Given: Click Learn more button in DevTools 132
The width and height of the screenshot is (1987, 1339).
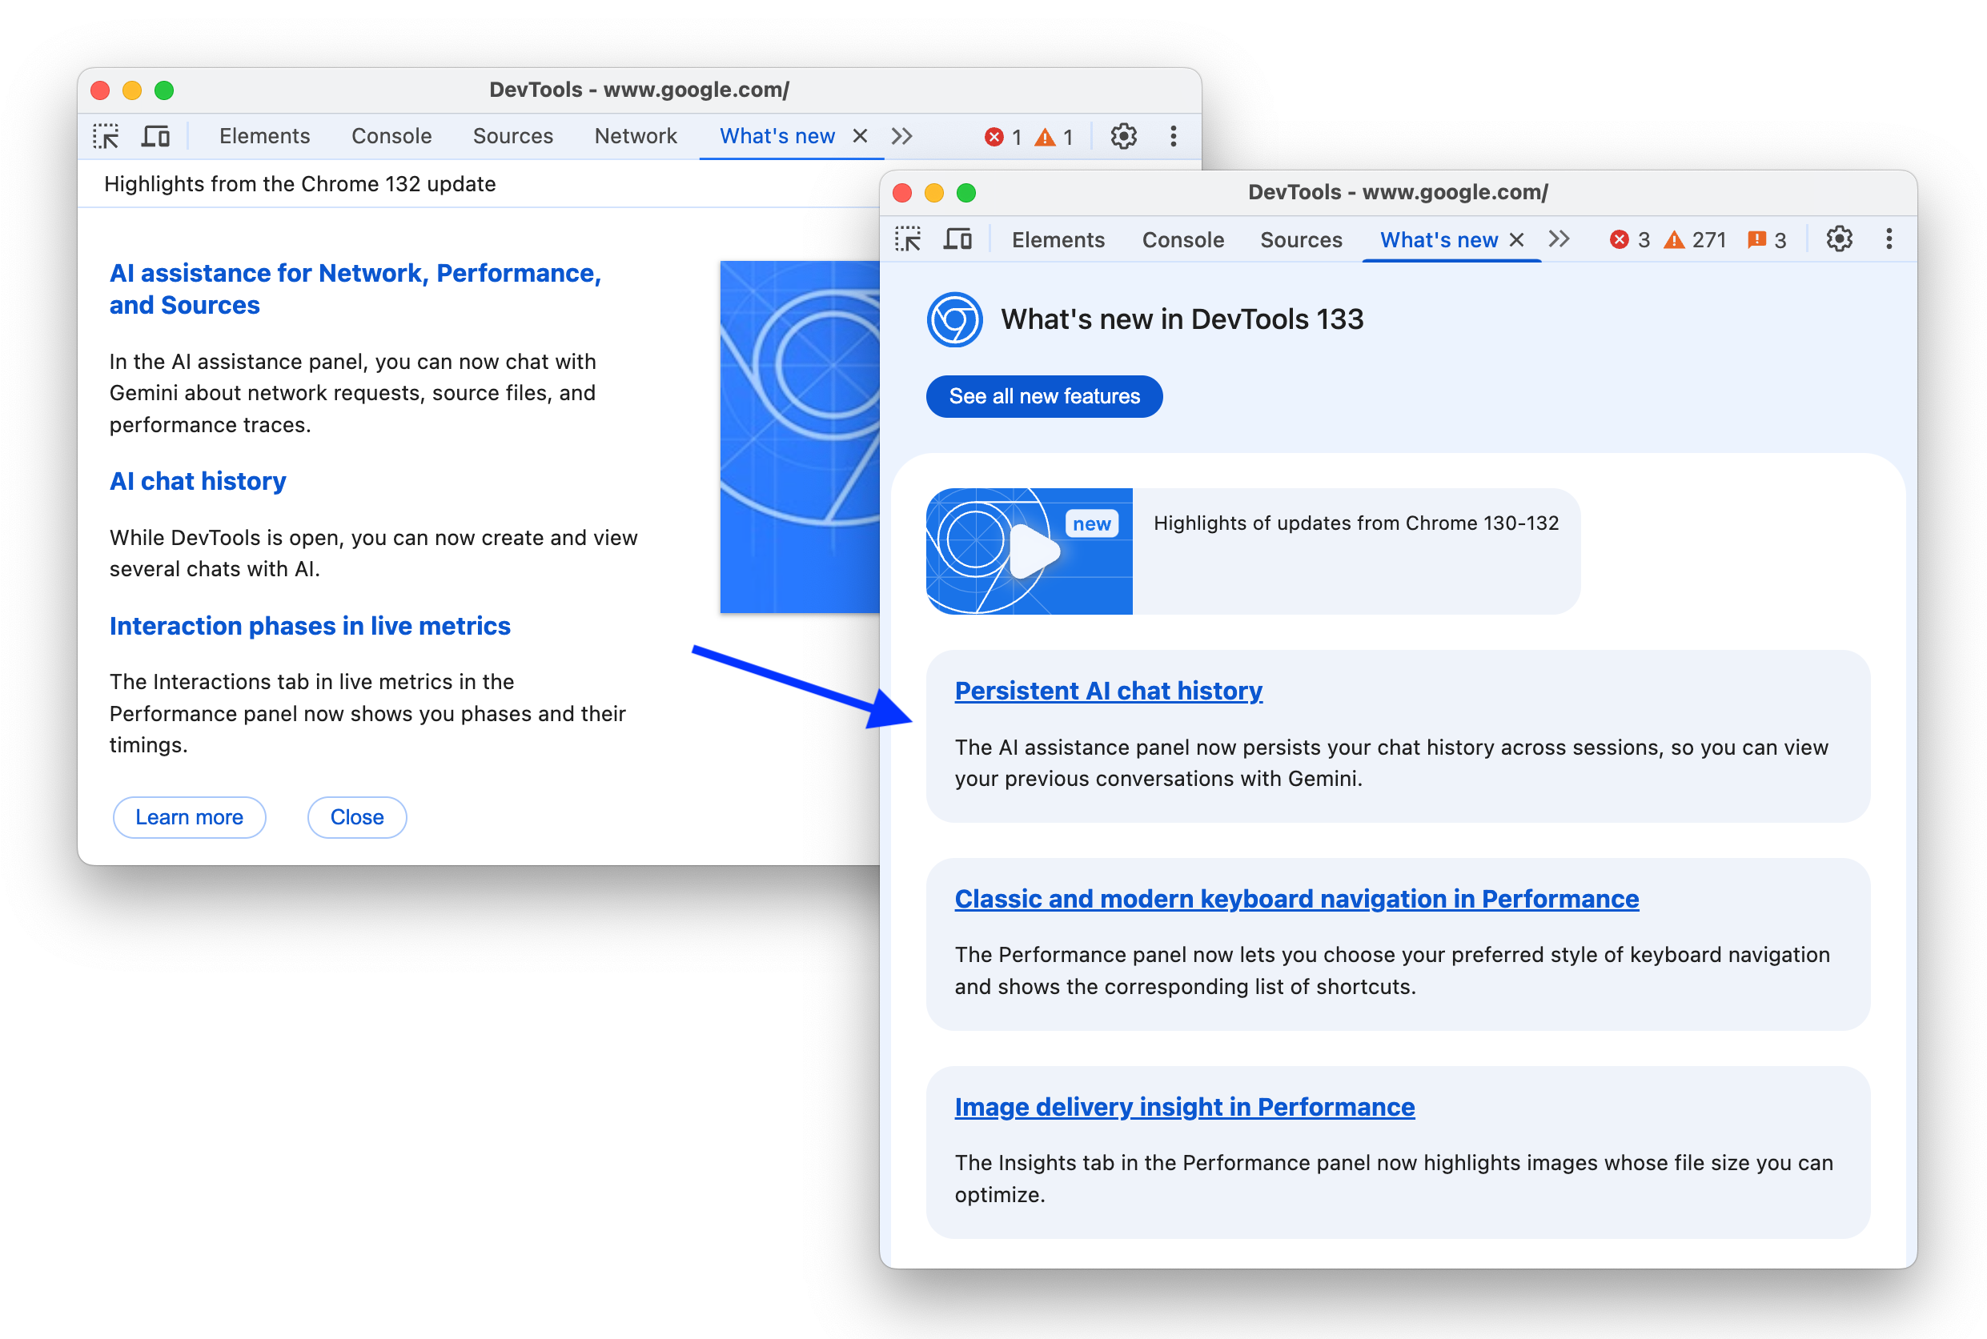Looking at the screenshot, I should tap(188, 817).
